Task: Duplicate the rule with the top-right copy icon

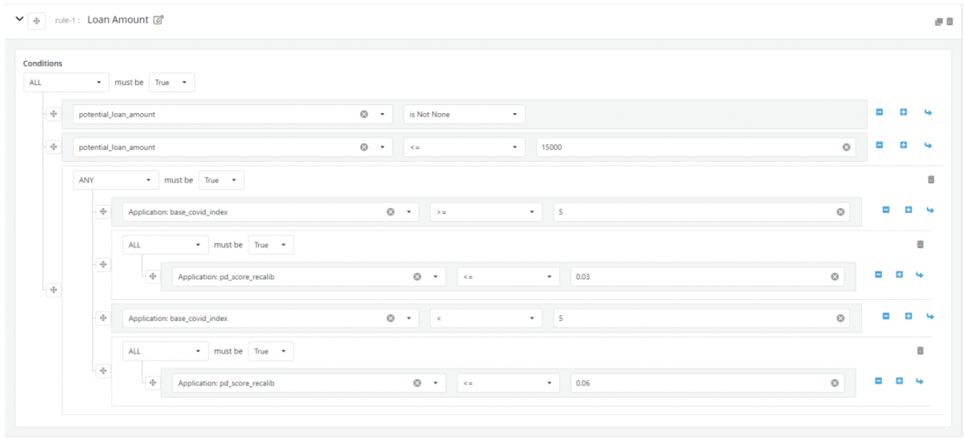Action: (939, 22)
